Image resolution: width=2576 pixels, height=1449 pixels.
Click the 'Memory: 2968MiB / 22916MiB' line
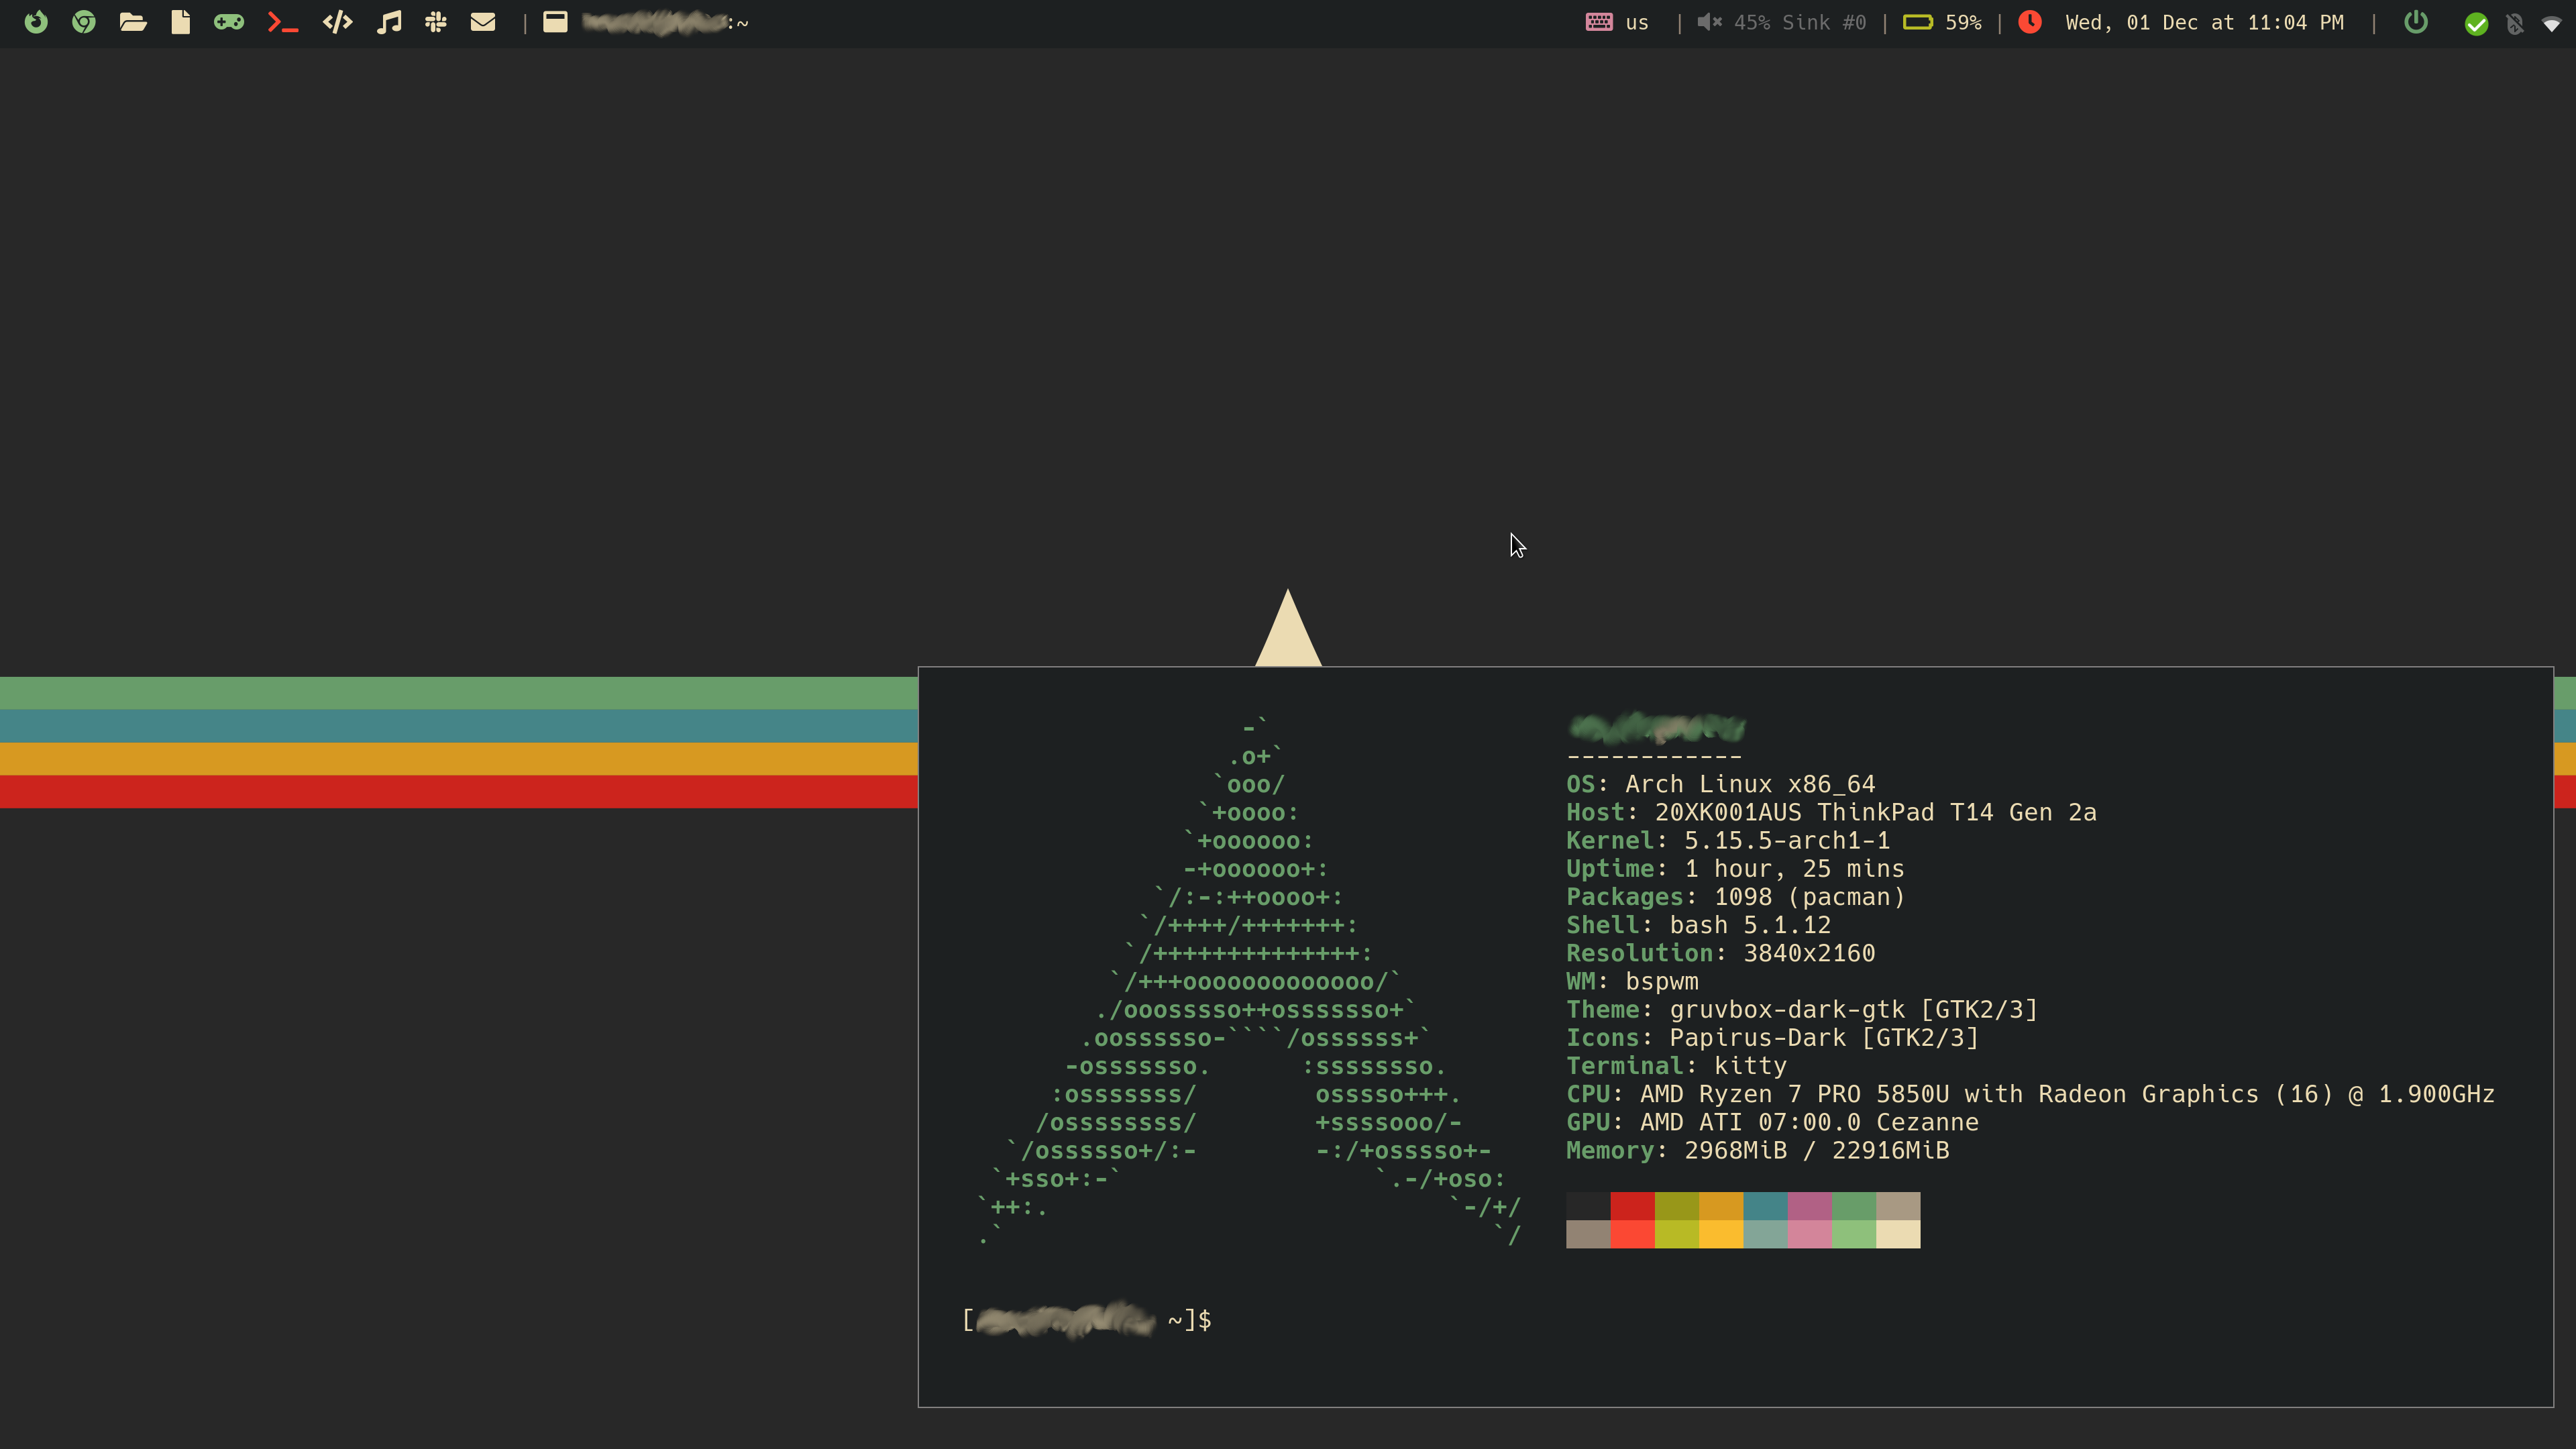(x=1758, y=1150)
